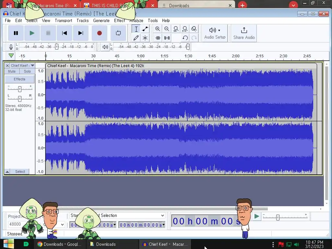Viewport: 332px width, 249px height.
Task: Open a new browser tab with plus
Action: [x=243, y=5]
